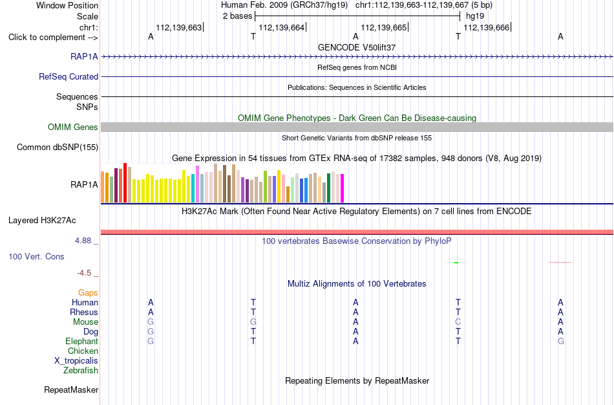Click the position label 112,139,663
The width and height of the screenshot is (614, 405).
coord(179,27)
